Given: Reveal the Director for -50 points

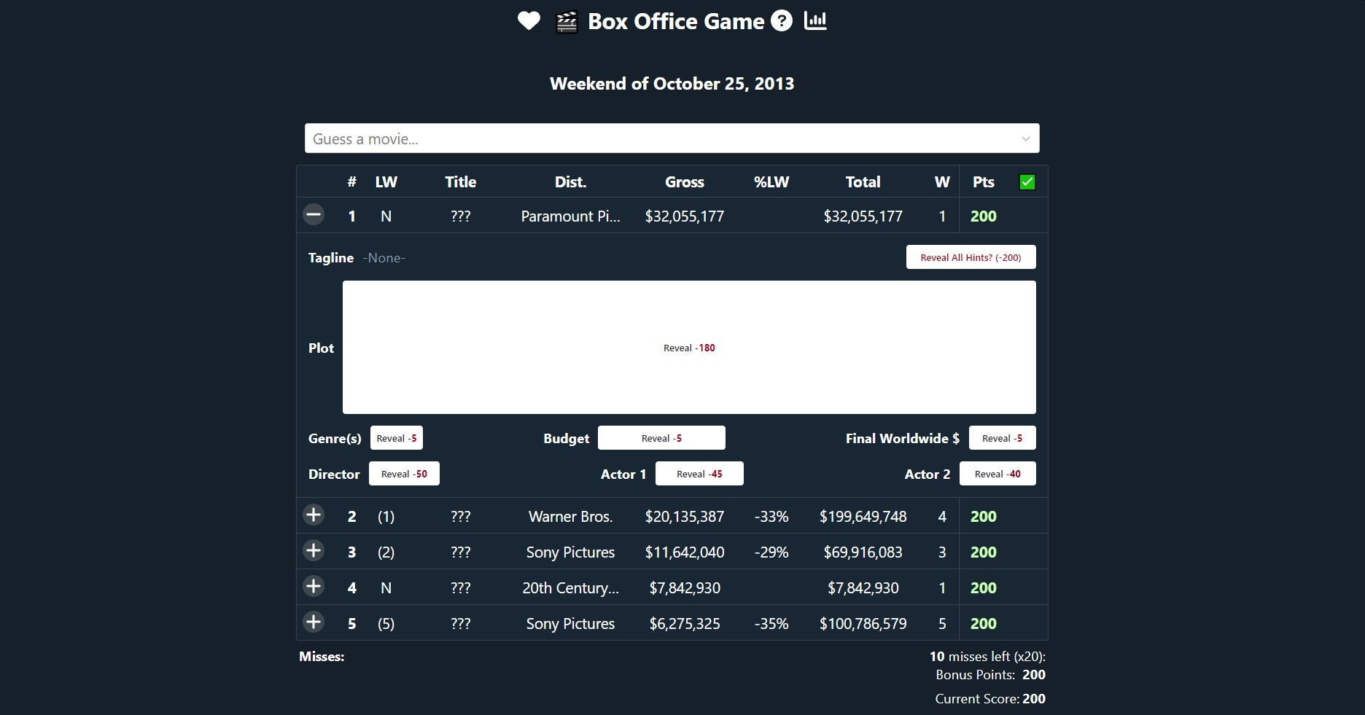Looking at the screenshot, I should point(404,473).
